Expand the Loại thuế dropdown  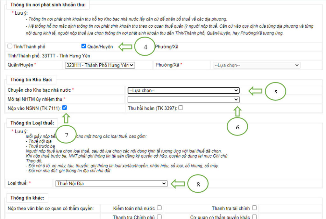coord(111,183)
